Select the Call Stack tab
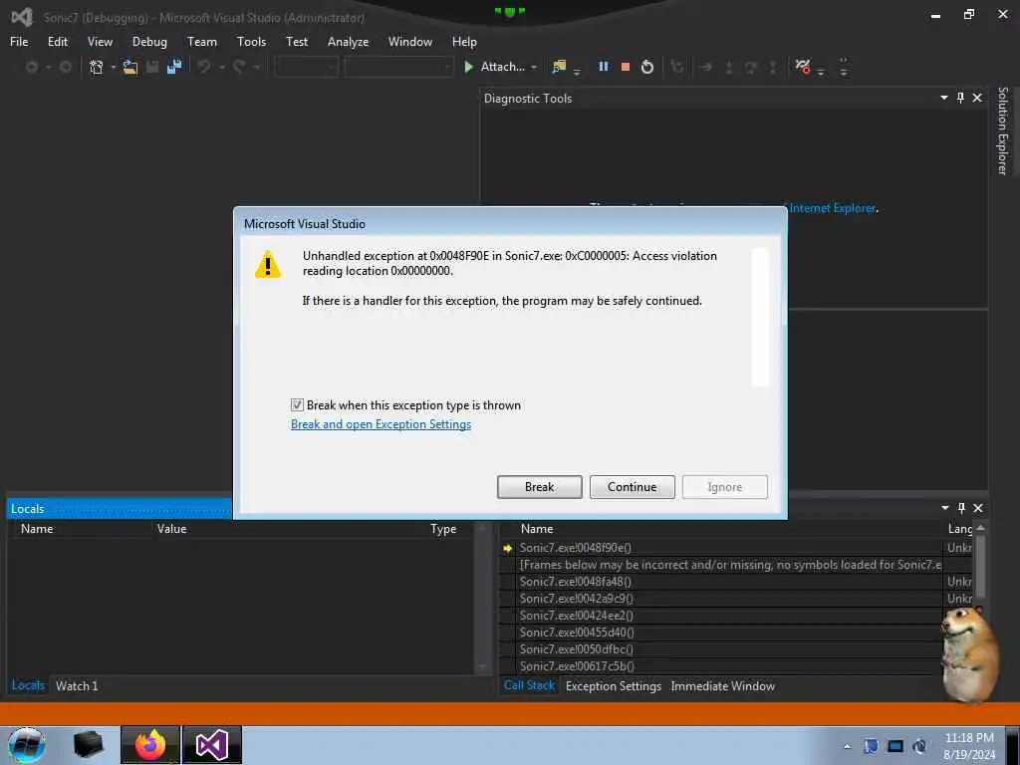 click(529, 685)
